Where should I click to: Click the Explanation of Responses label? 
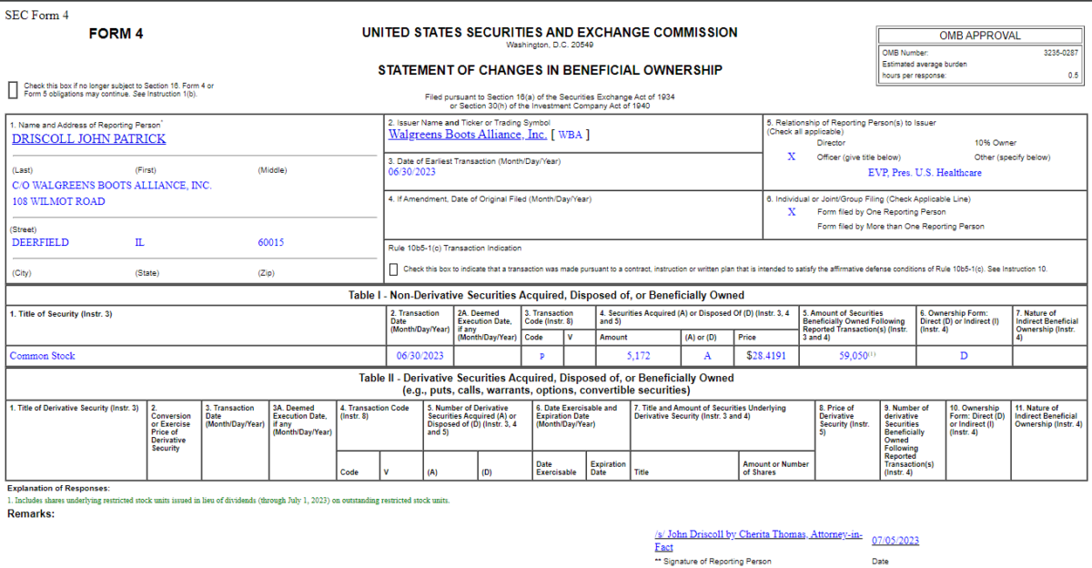click(58, 489)
